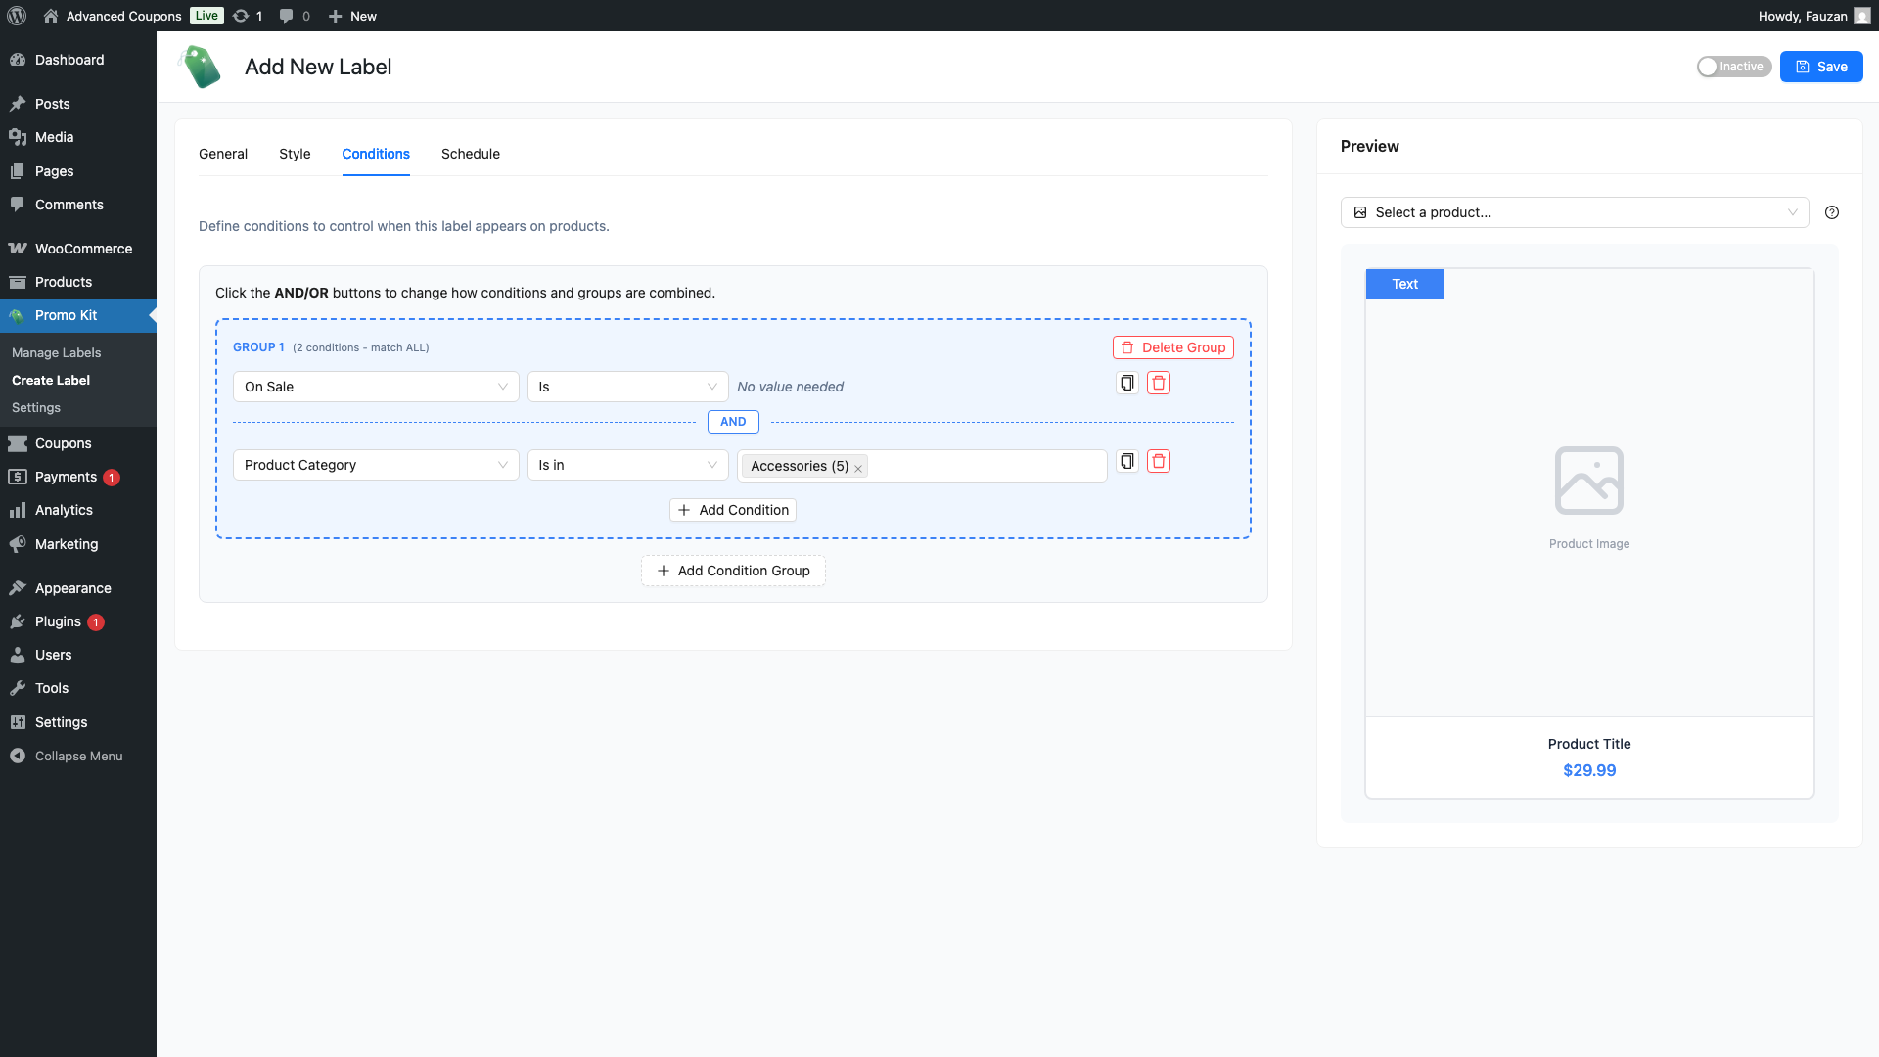Click the Promo Kit sidebar icon
The width and height of the screenshot is (1879, 1057).
coord(17,315)
